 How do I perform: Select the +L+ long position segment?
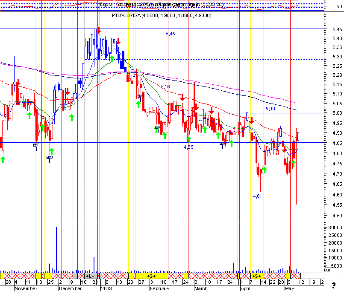point(91,276)
